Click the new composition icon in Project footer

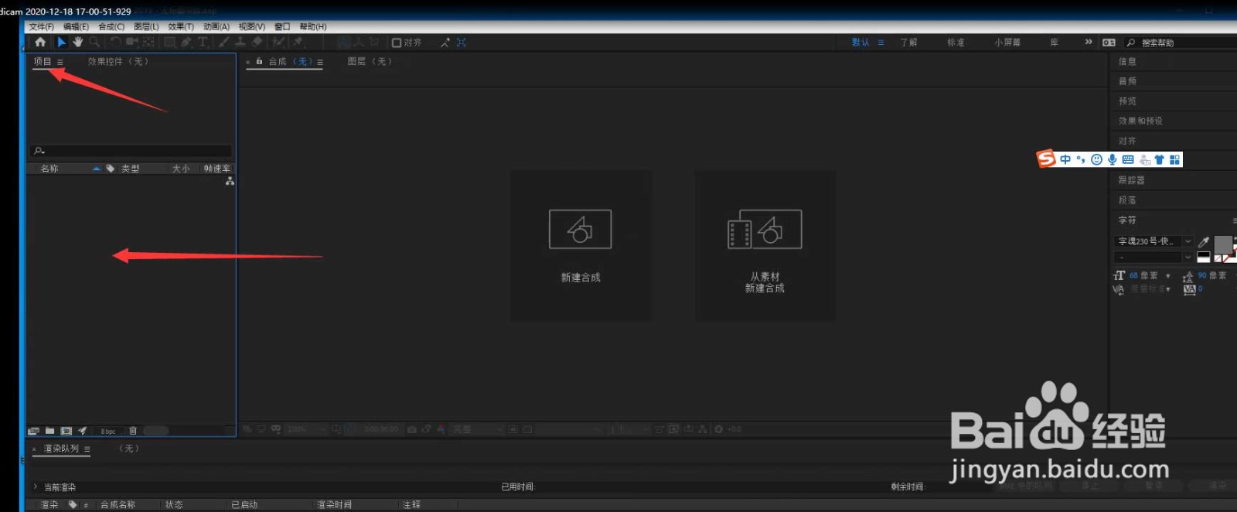point(66,431)
